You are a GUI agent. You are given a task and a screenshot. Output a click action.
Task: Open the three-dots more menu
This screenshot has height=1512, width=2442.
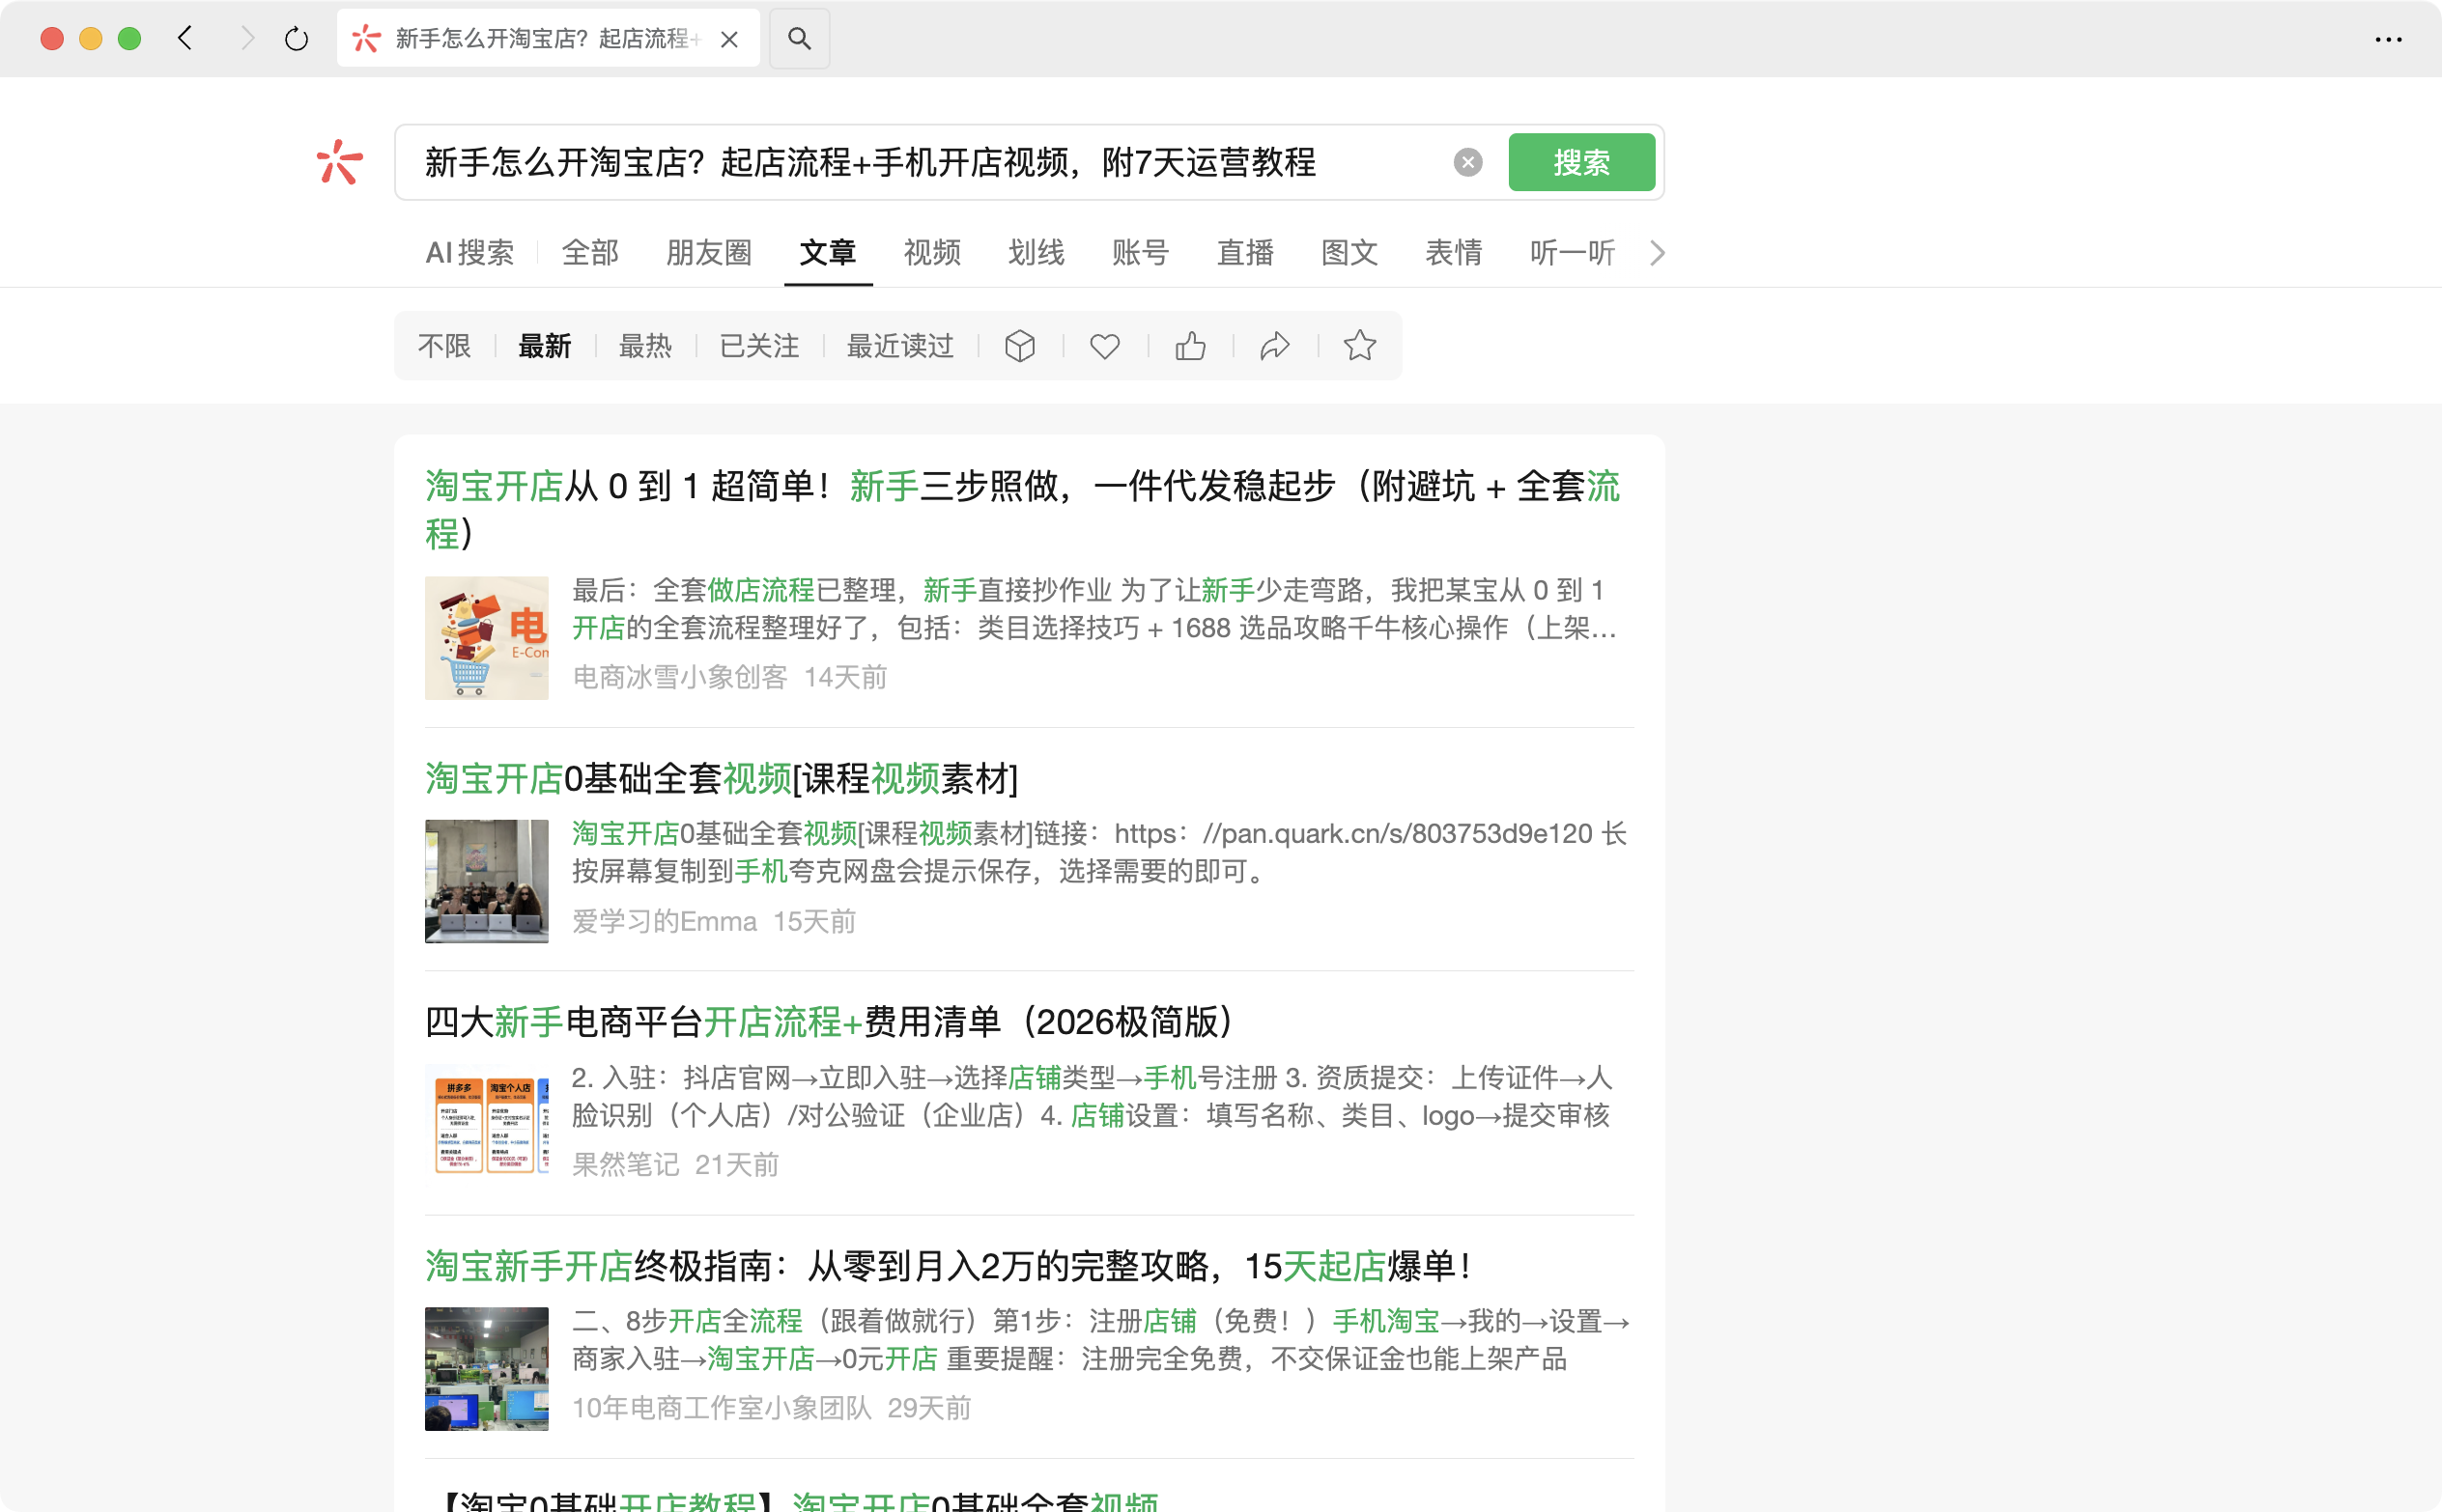coord(2388,39)
